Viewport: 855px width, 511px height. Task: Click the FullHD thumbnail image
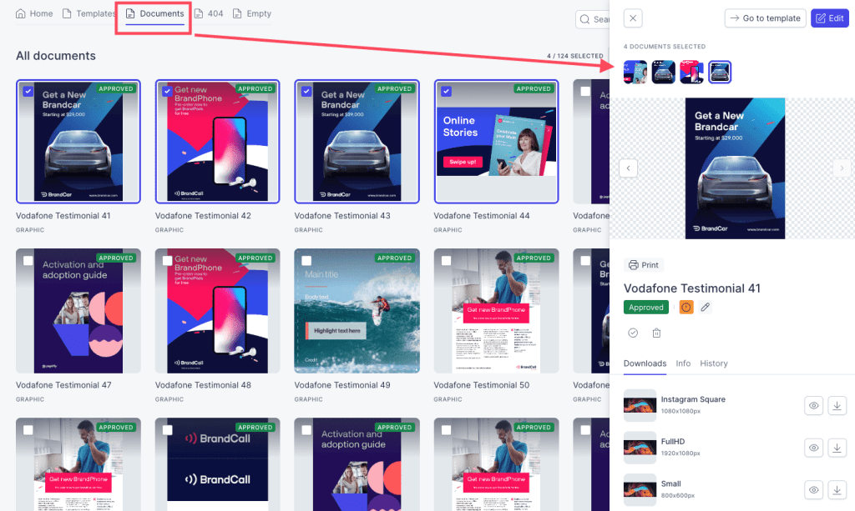point(640,448)
